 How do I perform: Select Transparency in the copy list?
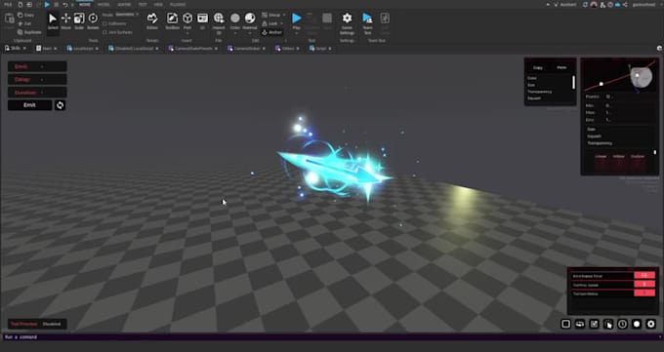pos(539,92)
